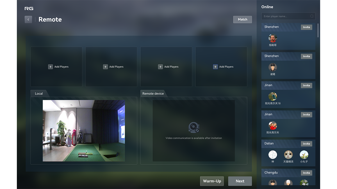This screenshot has width=337, height=189.
Task: Click the disabled camera icon in Remote device
Action: coord(194,128)
